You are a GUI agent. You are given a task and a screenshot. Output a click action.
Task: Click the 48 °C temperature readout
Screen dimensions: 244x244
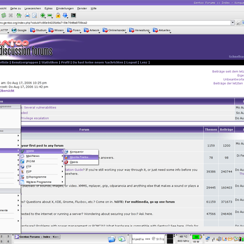[184, 237]
